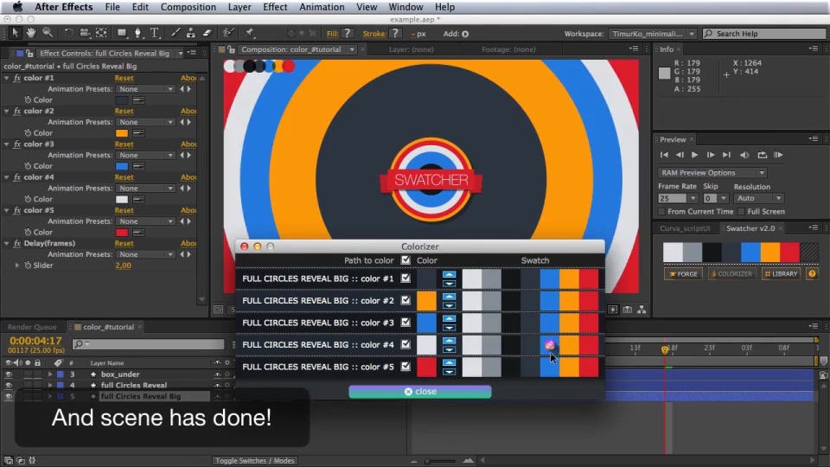This screenshot has width=830, height=467.
Task: Click red Color swatch under color #5
Action: point(122,233)
